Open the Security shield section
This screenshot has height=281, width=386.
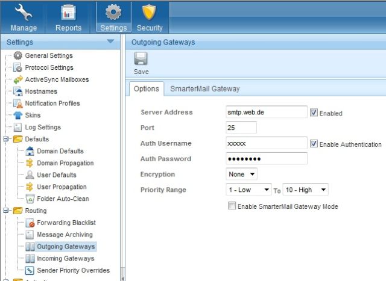pos(149,17)
